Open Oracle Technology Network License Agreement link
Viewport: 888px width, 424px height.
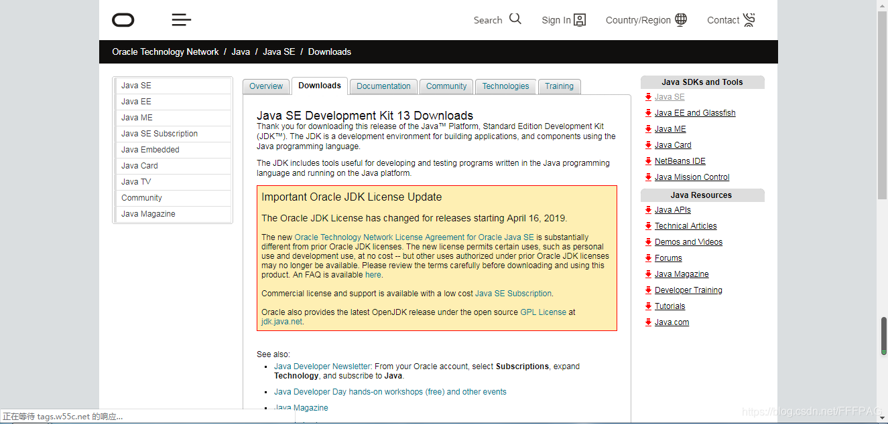414,237
